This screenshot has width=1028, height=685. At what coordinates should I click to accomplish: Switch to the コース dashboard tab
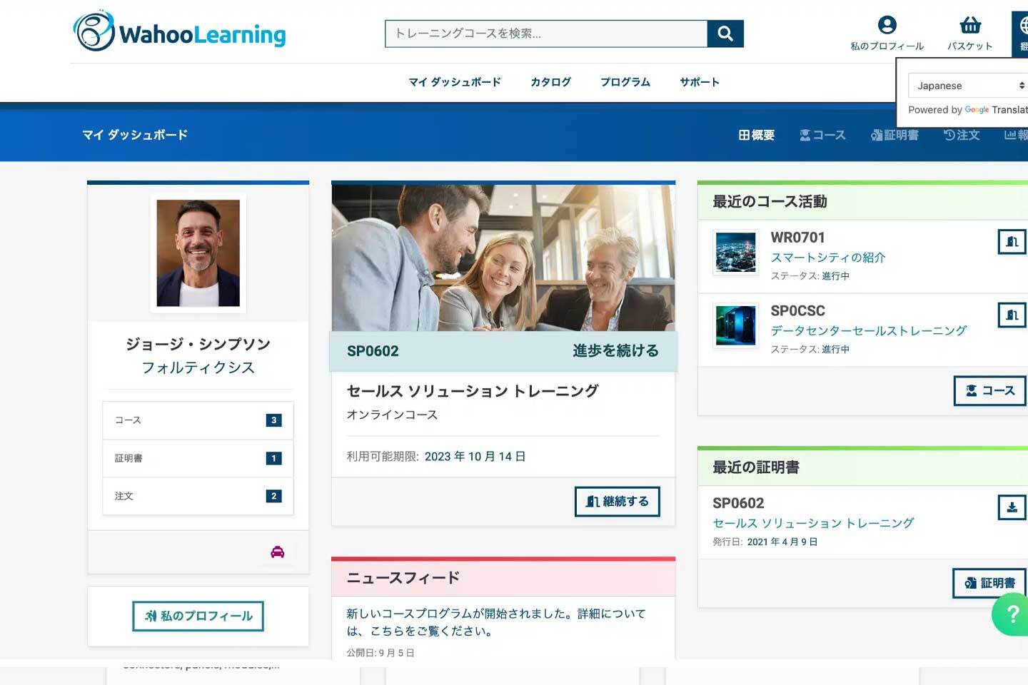(x=822, y=135)
